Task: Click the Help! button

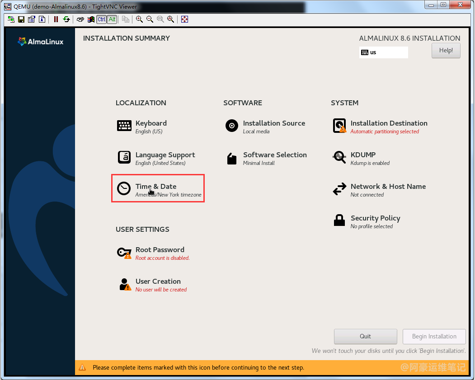Action: pos(446,51)
